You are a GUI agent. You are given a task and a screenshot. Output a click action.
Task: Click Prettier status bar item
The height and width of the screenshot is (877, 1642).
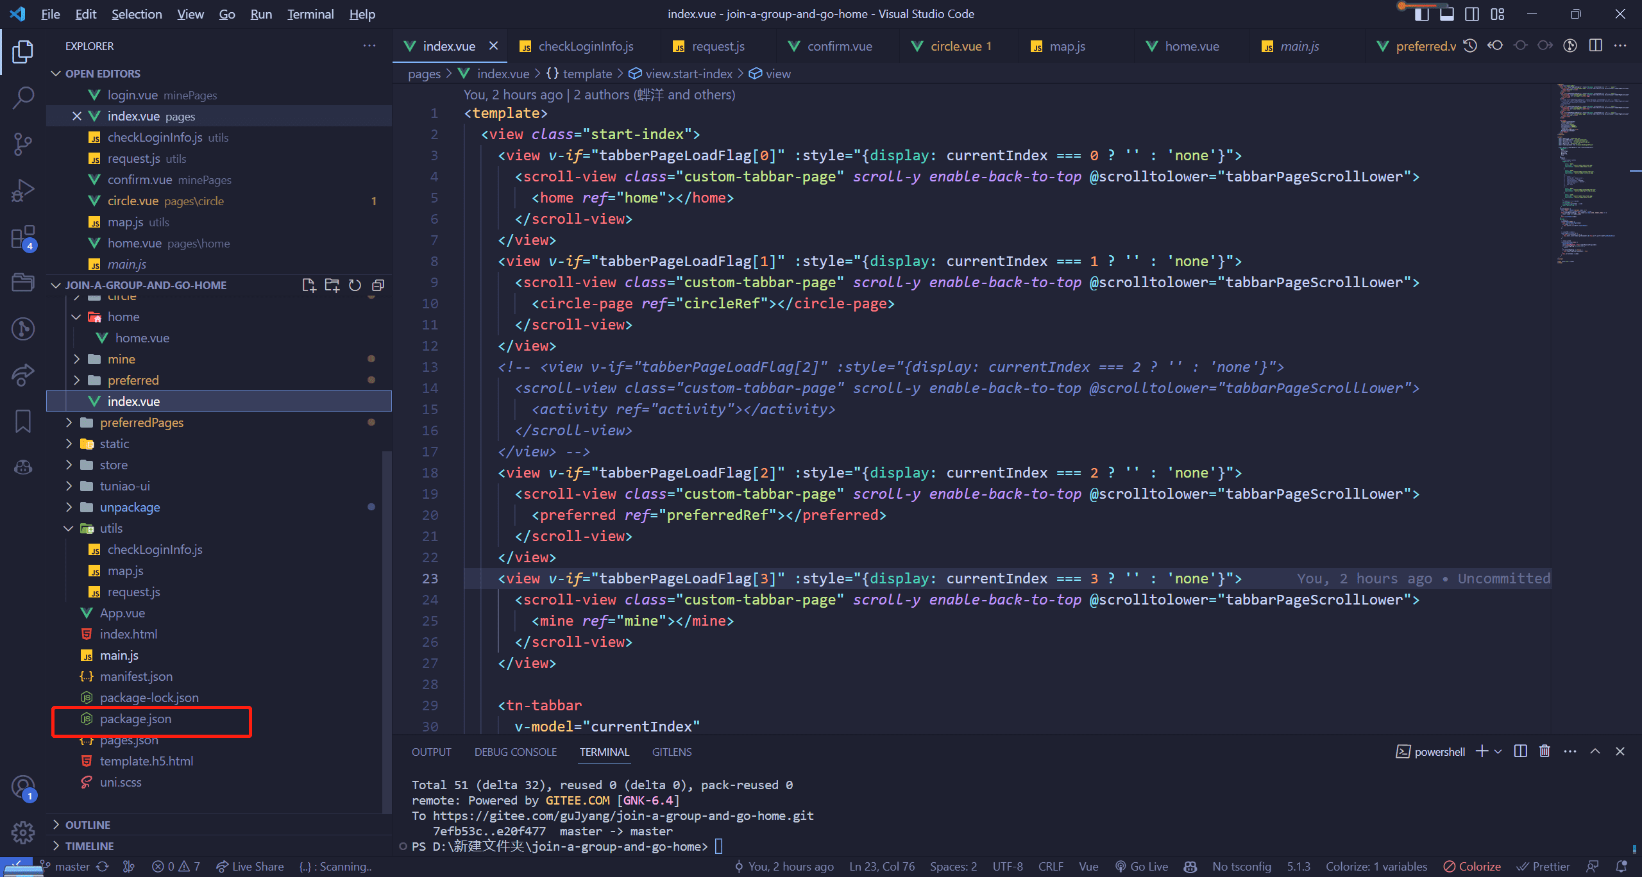(1543, 867)
